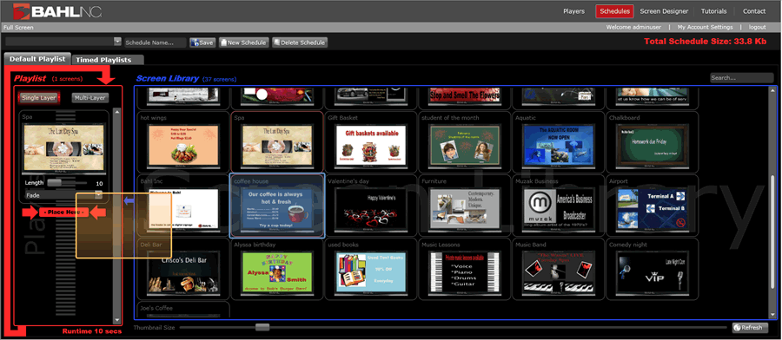Switch to the Timed Playlists tab
The height and width of the screenshot is (340, 782).
point(103,60)
